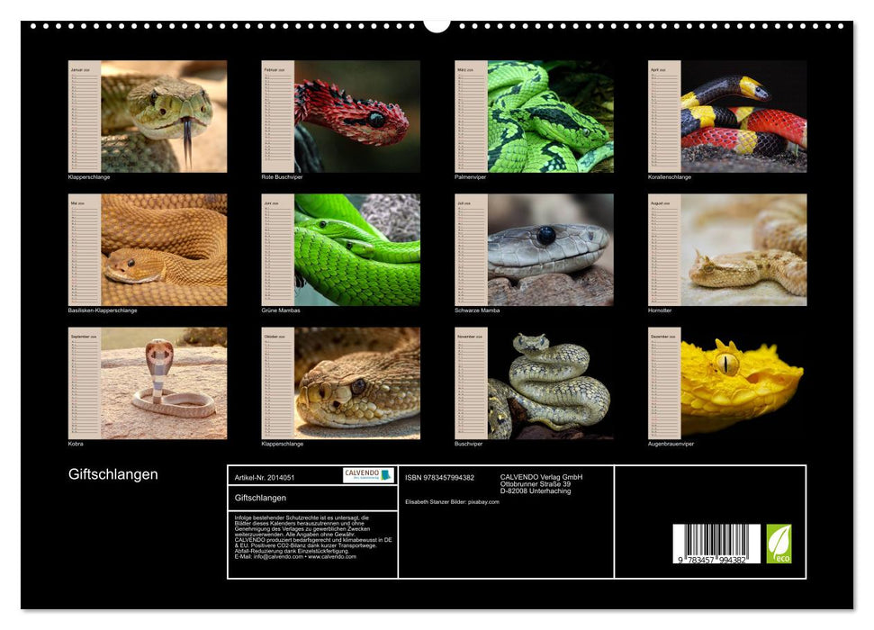Click the CALVENDO publisher logo
Screen dimensions: 874x630
click(x=367, y=474)
